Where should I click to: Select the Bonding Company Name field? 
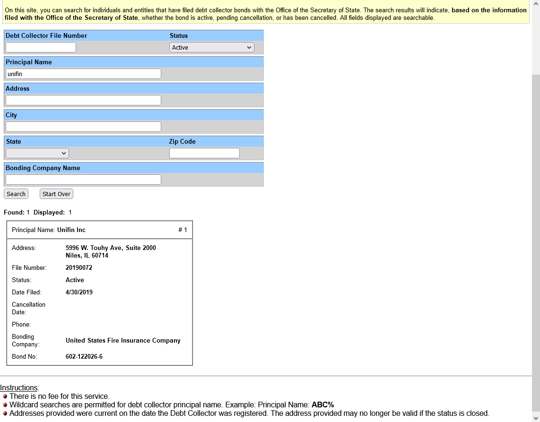[83, 180]
